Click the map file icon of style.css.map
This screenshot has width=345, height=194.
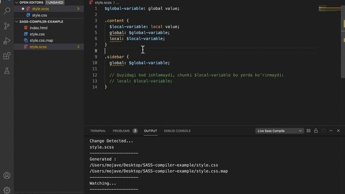(x=26, y=40)
